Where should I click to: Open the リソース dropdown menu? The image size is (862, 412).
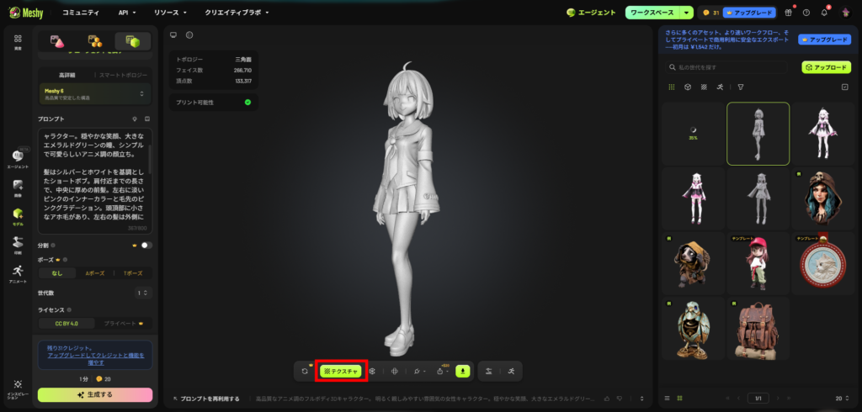170,12
